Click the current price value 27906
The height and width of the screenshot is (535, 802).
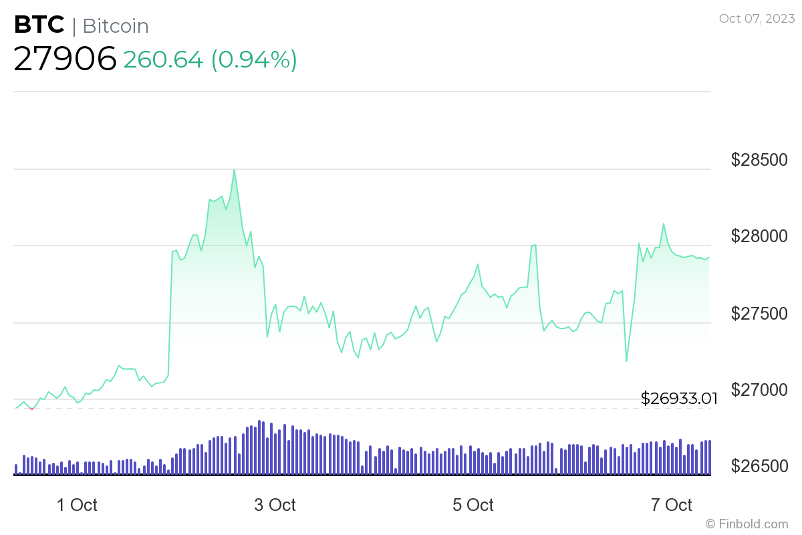pyautogui.click(x=64, y=59)
